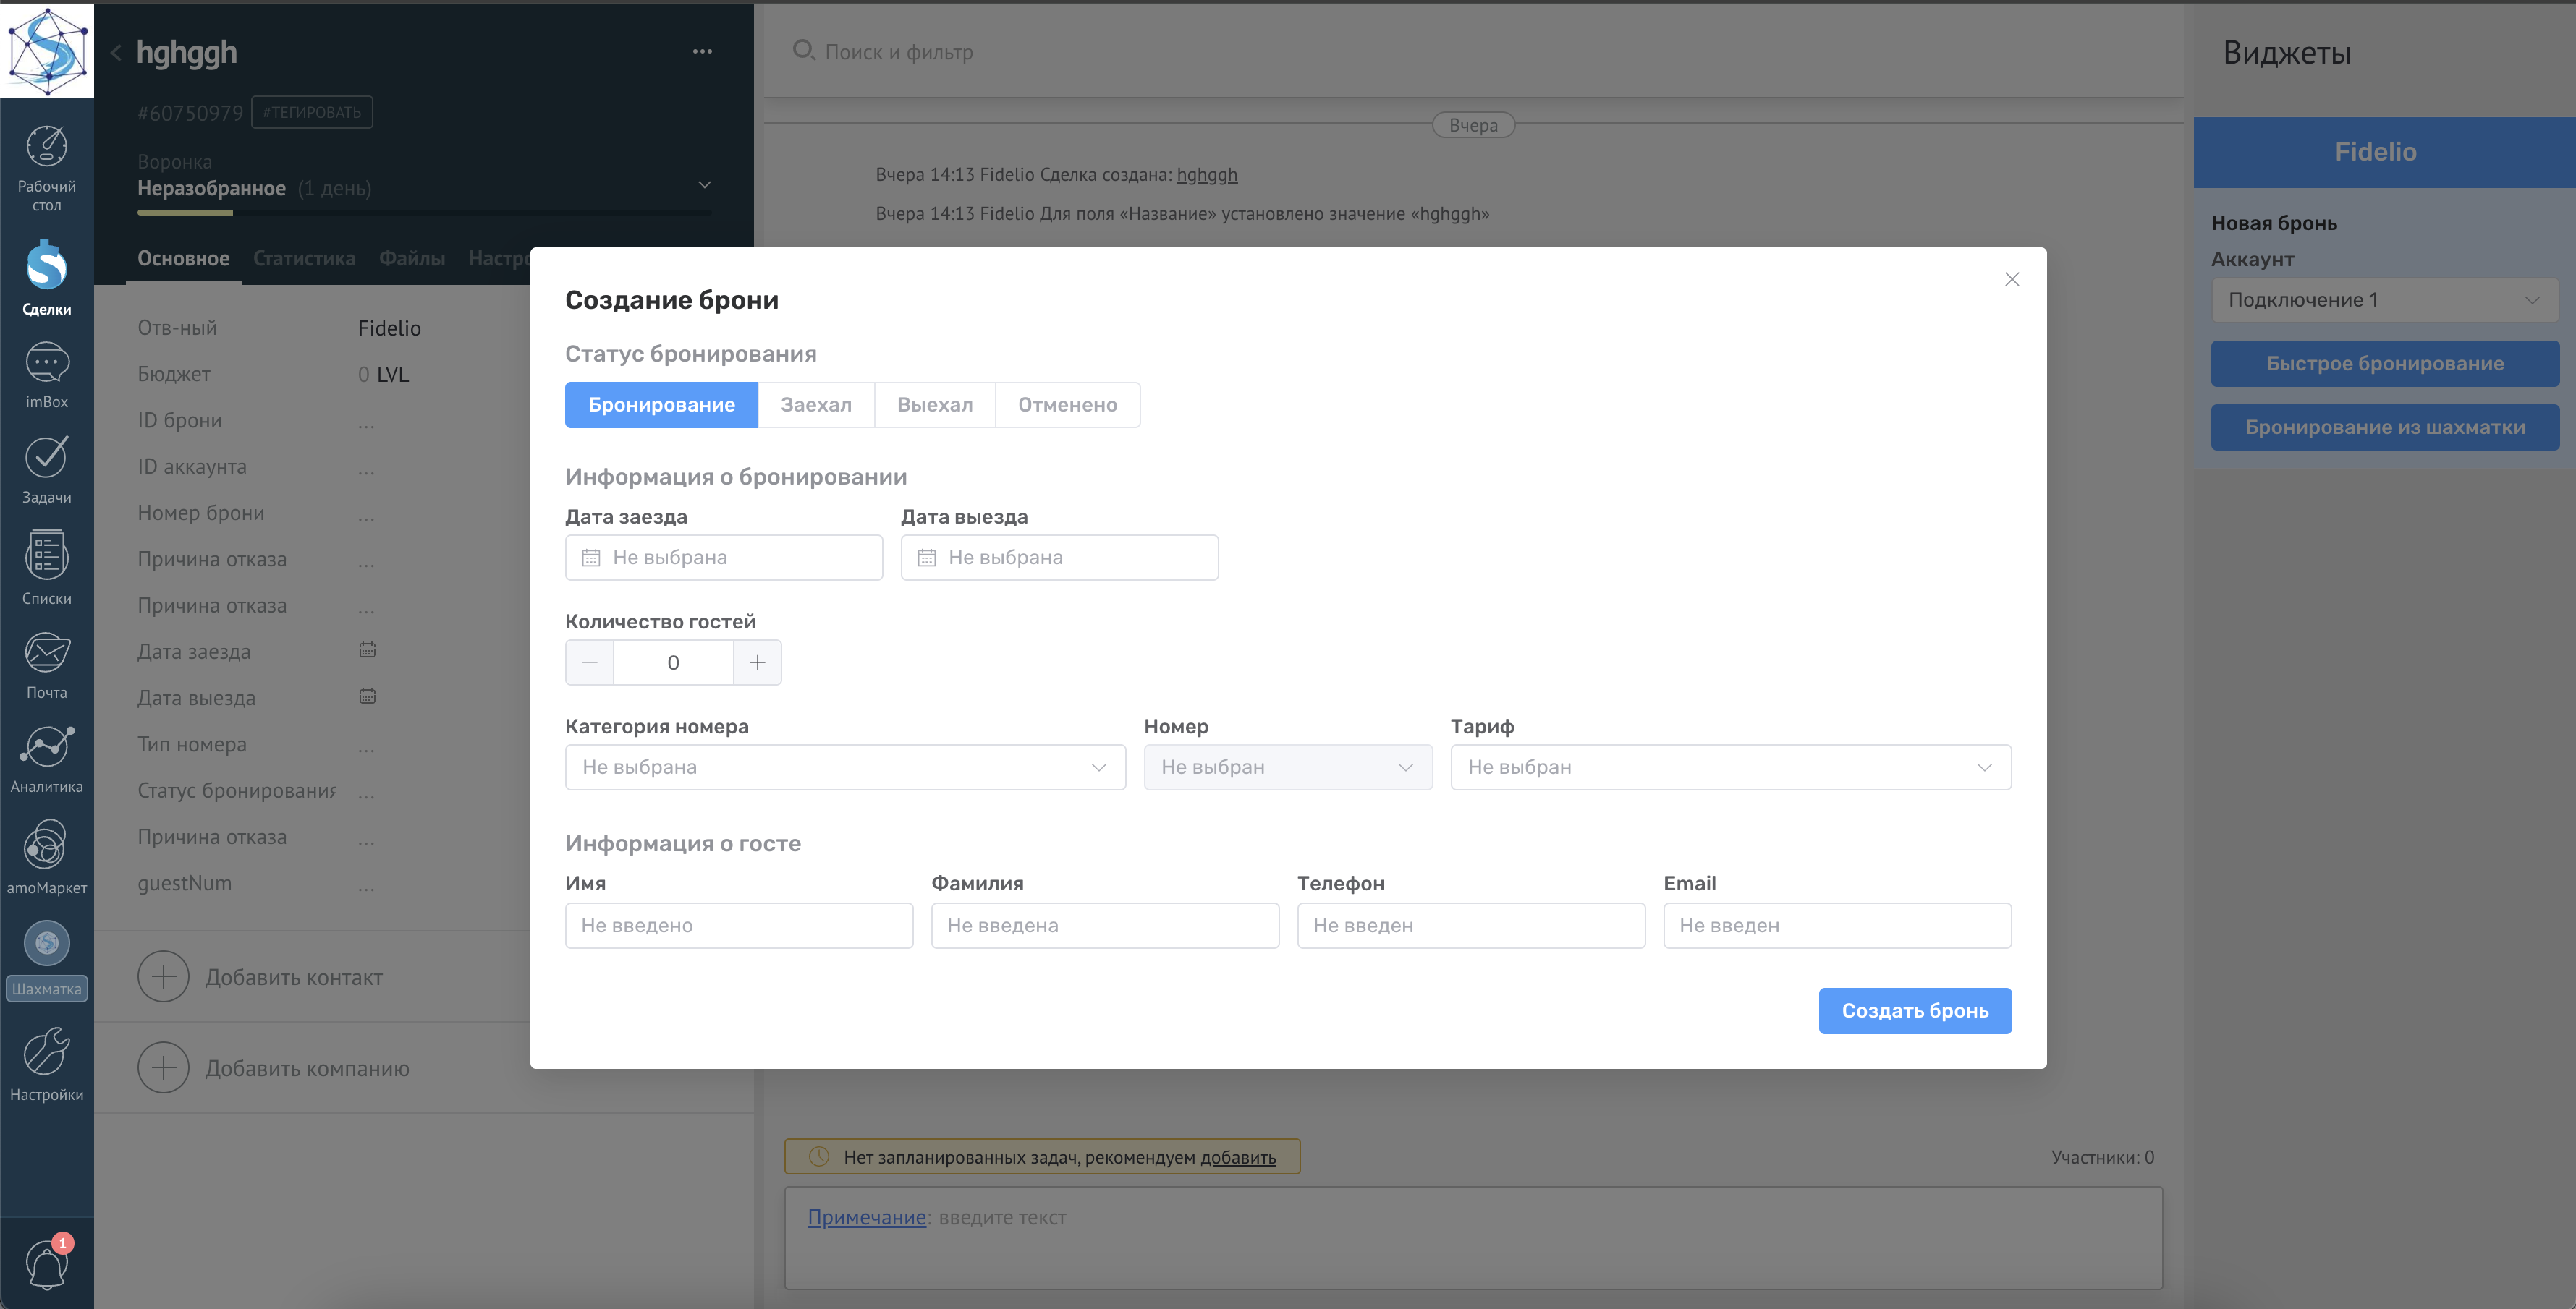Go to Списки lists section
The height and width of the screenshot is (1309, 2576).
click(x=46, y=557)
